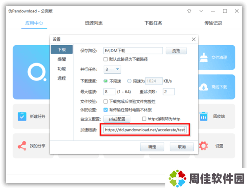Switch to 下载任务 tab
The image size is (248, 189).
[153, 23]
